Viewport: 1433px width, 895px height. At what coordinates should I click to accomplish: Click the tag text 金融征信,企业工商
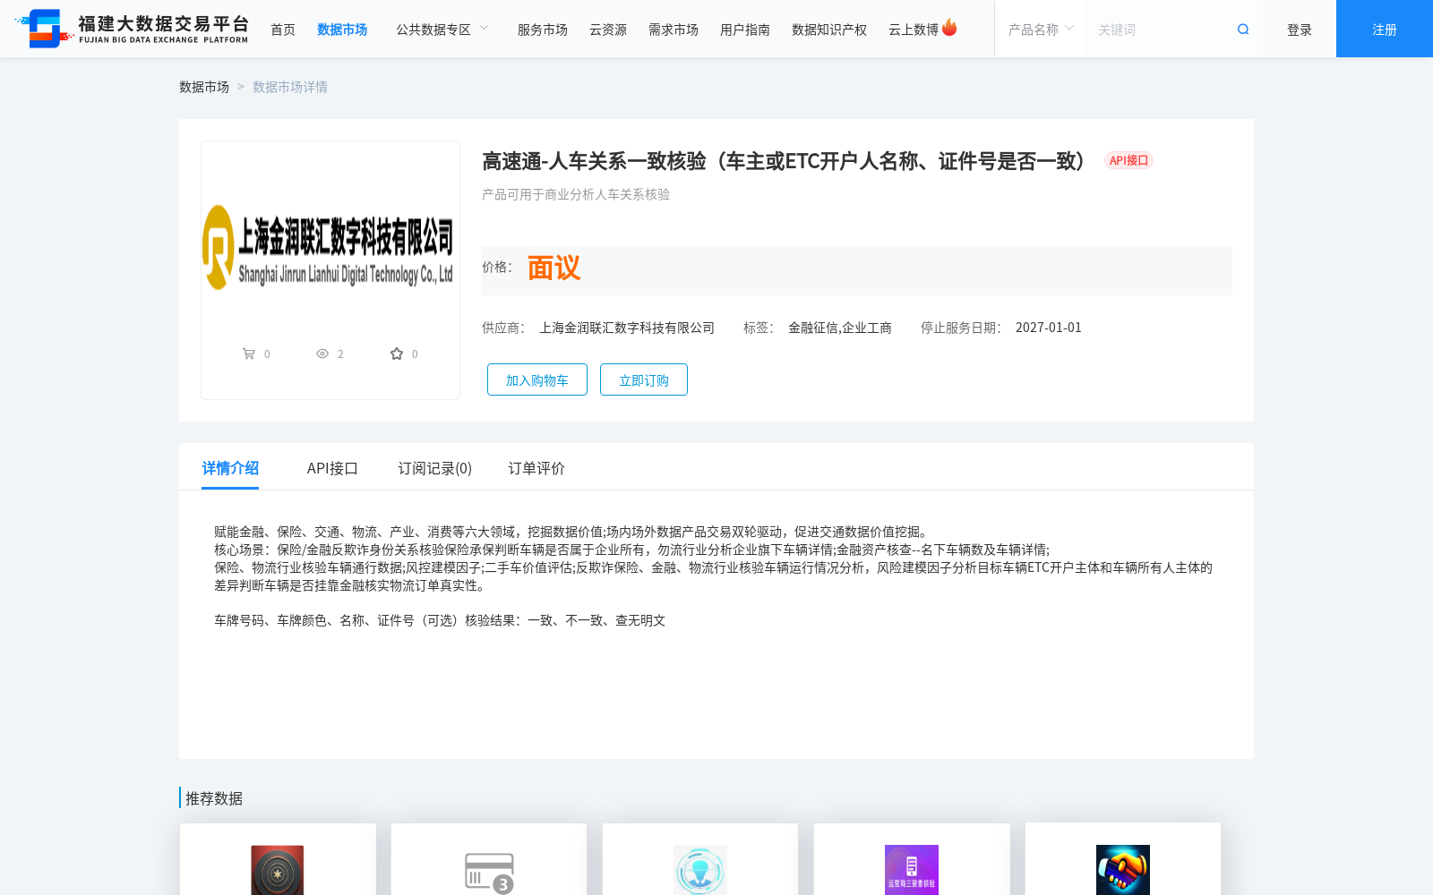840,328
